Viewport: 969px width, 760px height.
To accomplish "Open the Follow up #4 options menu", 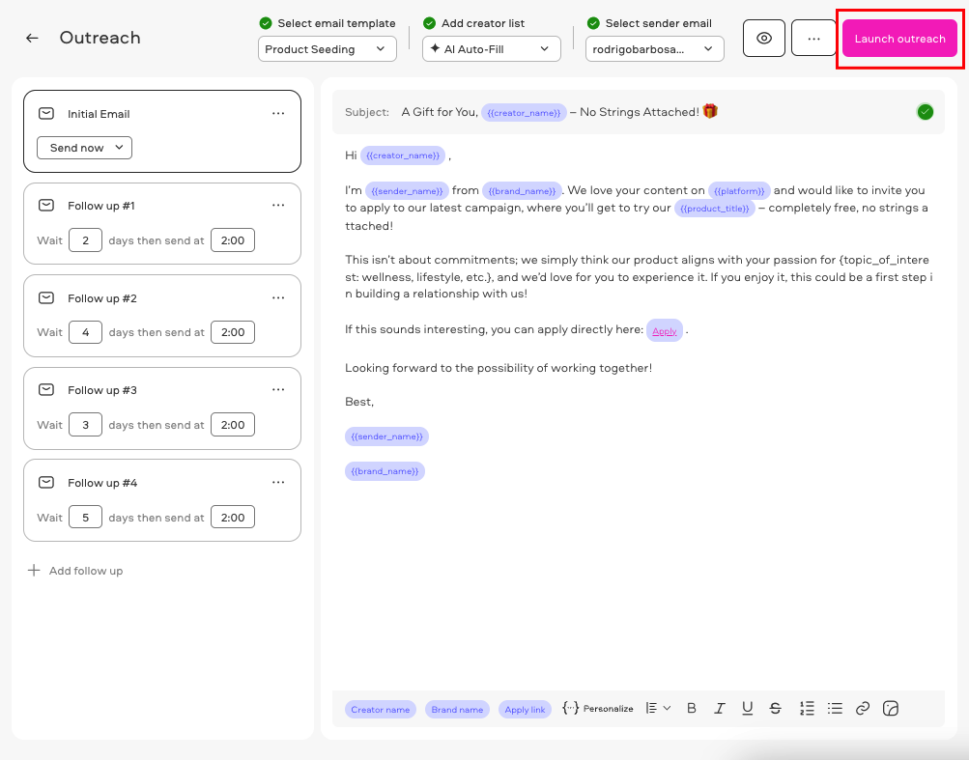I will coord(278,482).
